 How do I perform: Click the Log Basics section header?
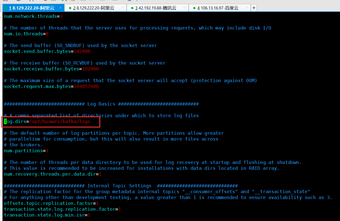[x=101, y=104]
